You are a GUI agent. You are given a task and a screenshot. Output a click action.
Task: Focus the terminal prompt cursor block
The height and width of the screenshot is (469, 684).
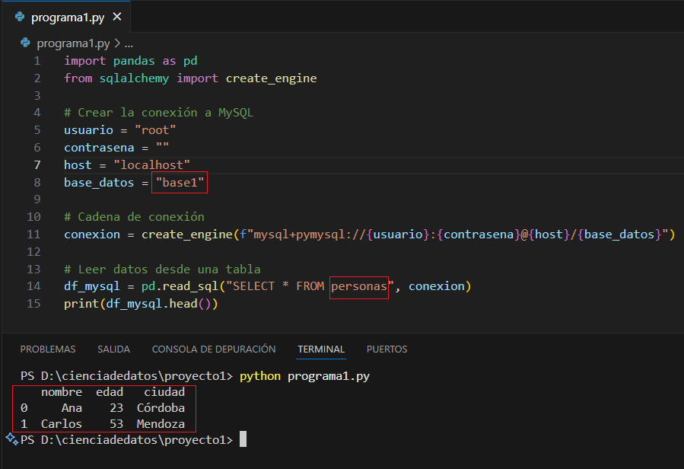243,440
